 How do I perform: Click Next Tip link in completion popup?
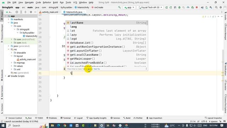[96, 69]
